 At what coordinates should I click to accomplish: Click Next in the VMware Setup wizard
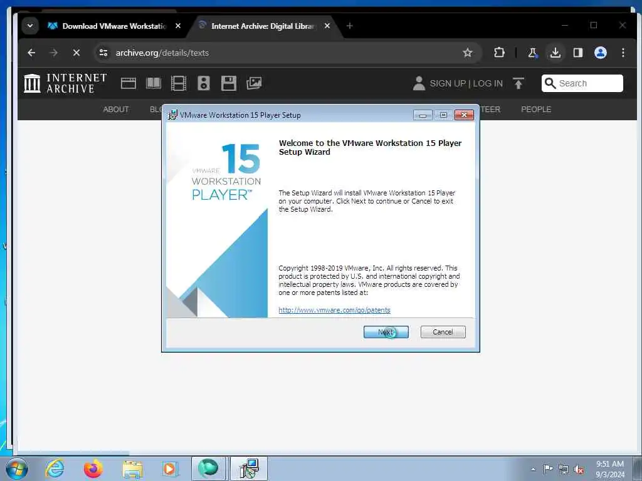(386, 332)
